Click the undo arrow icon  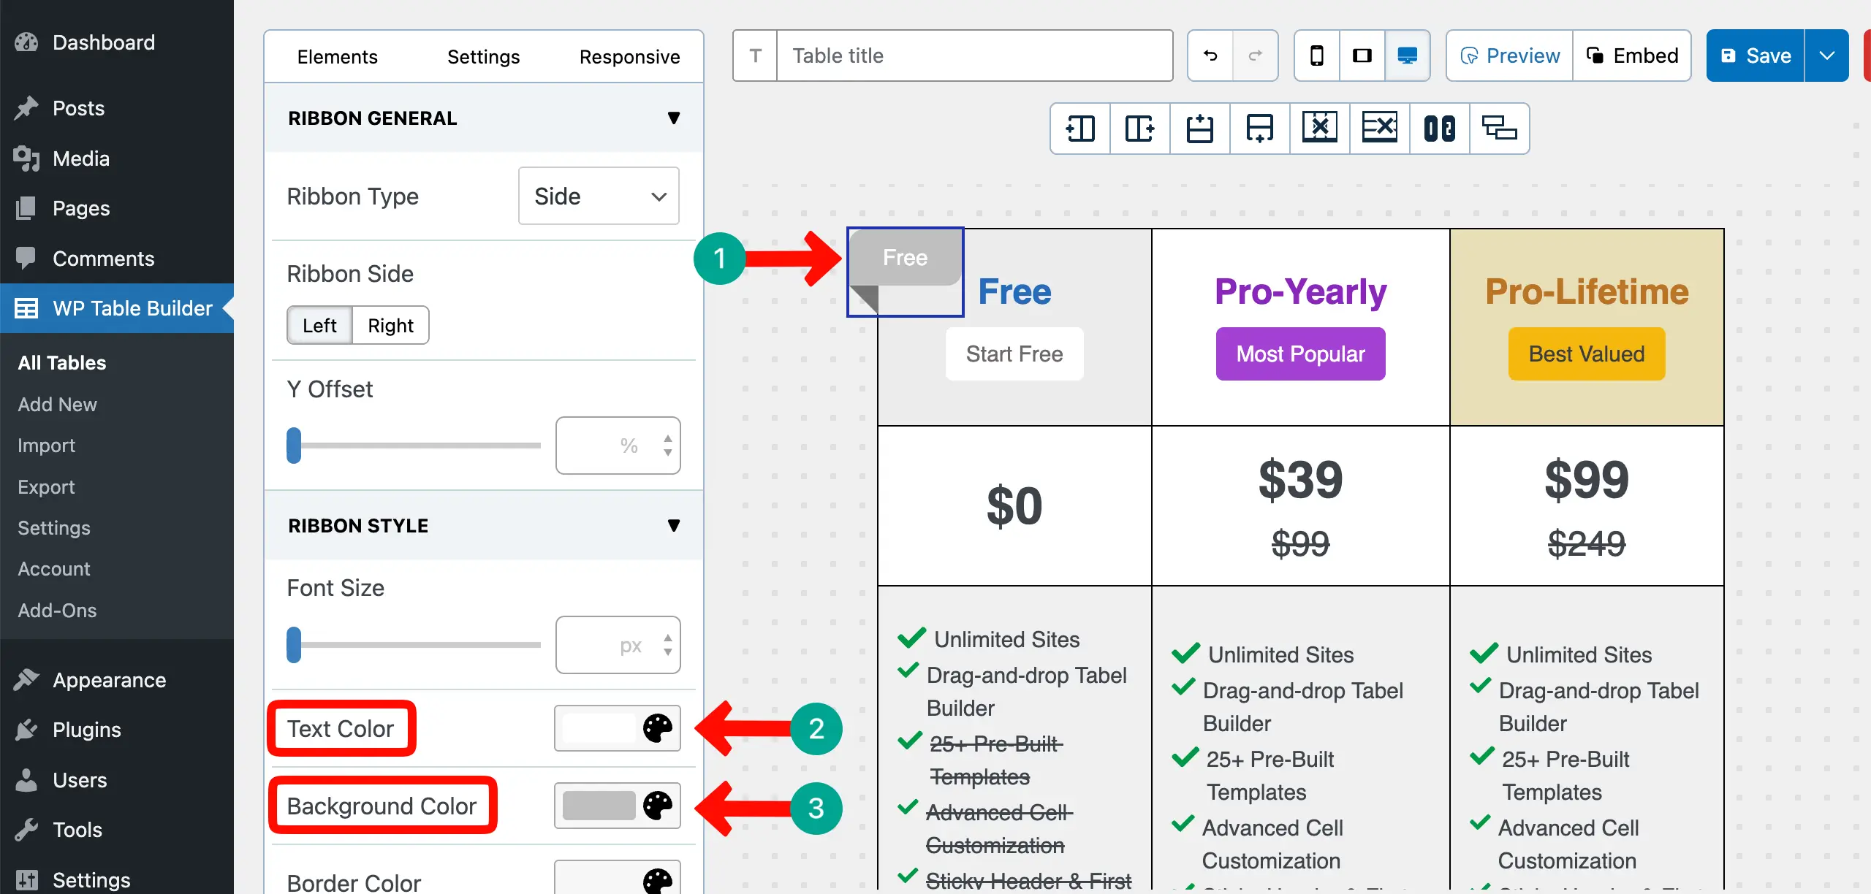point(1210,56)
